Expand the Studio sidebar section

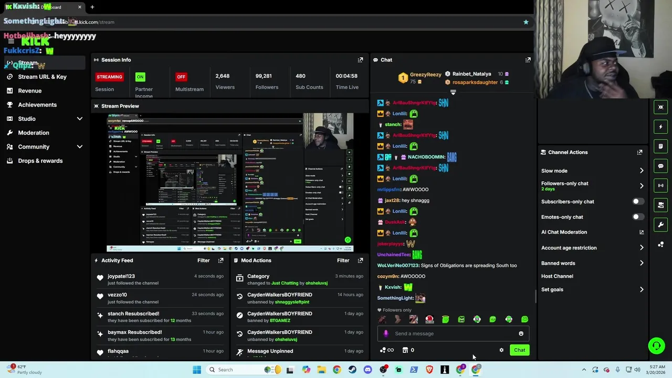(80, 119)
